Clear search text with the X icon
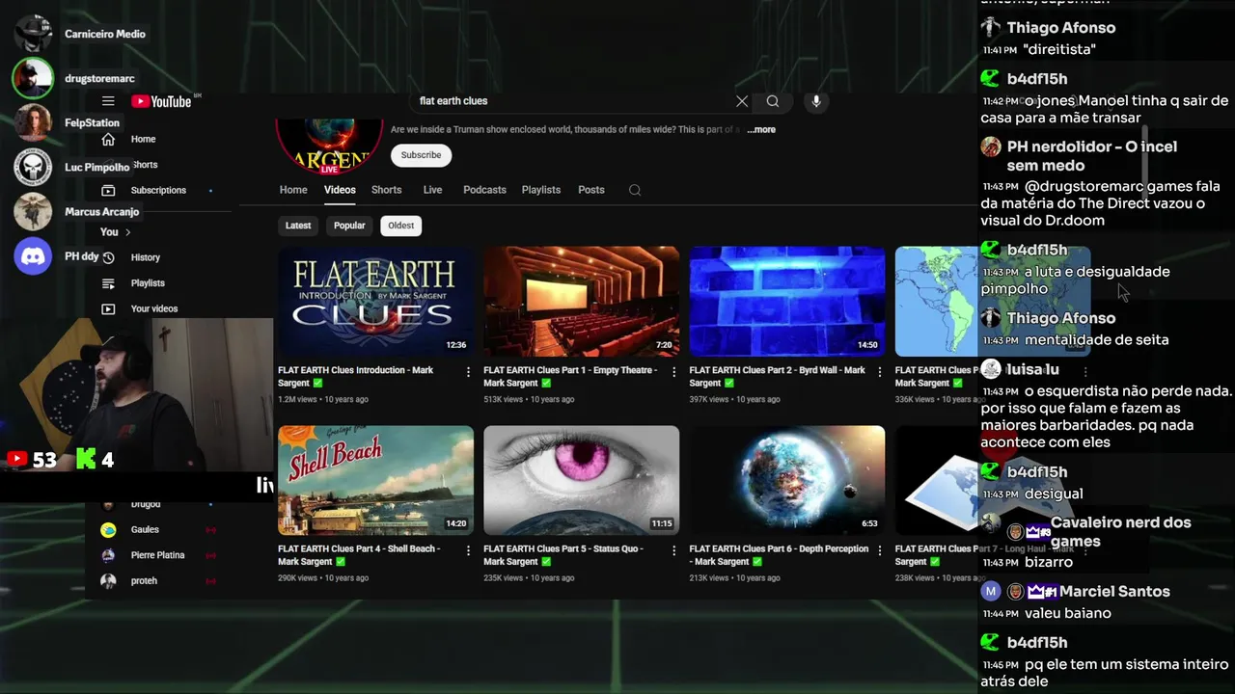The height and width of the screenshot is (694, 1235). tap(742, 101)
